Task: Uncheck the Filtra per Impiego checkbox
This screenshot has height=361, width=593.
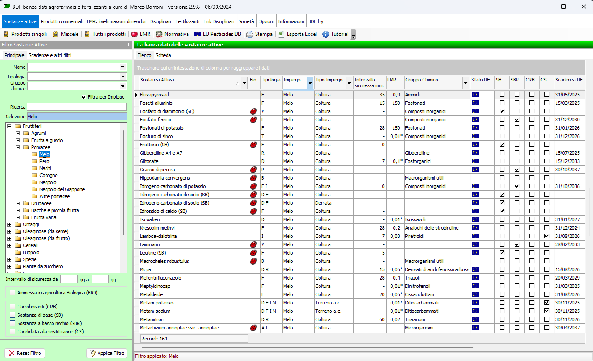Action: click(x=84, y=97)
